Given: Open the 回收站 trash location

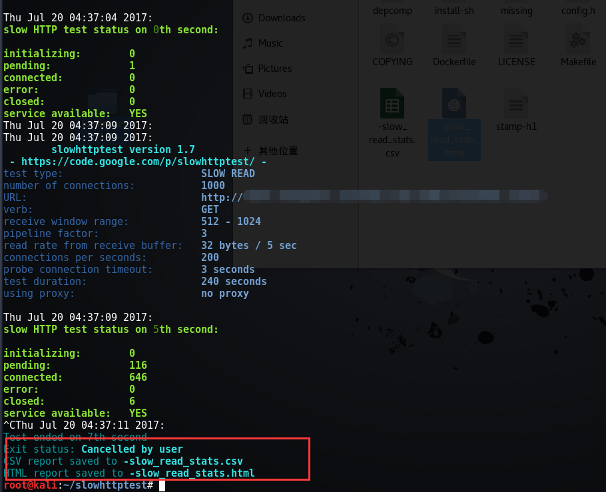Looking at the screenshot, I should (x=273, y=119).
